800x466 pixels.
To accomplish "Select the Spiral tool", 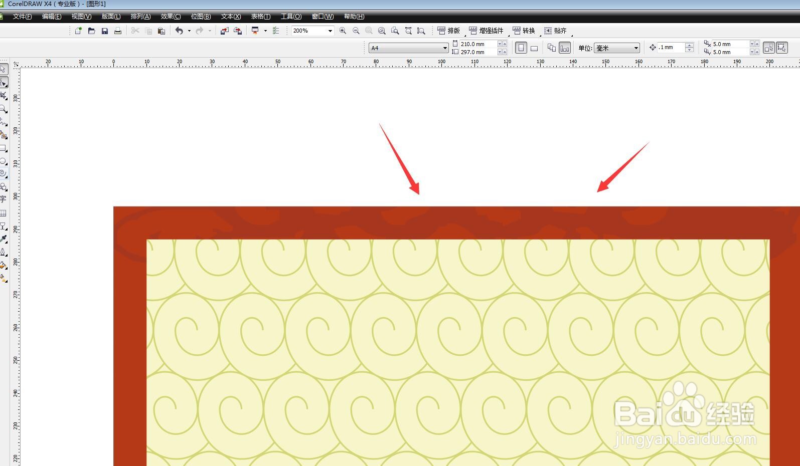I will pos(4,174).
